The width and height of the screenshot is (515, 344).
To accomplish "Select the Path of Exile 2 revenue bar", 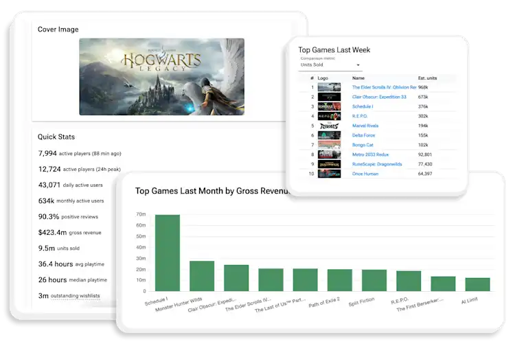I will coord(340,280).
